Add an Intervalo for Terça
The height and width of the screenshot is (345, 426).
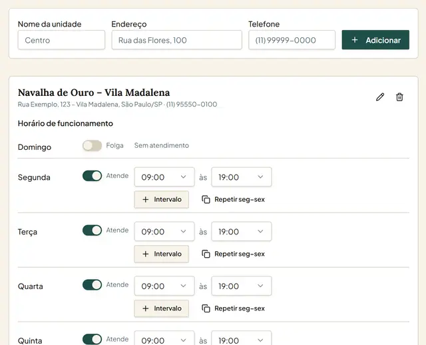162,254
